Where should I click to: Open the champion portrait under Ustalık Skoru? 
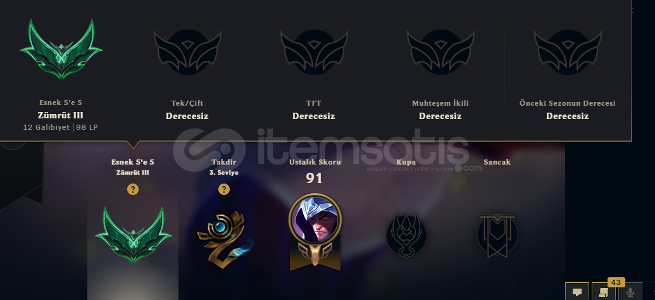[x=315, y=218]
